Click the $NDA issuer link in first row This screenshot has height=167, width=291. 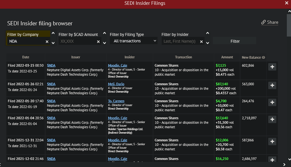click(51, 65)
